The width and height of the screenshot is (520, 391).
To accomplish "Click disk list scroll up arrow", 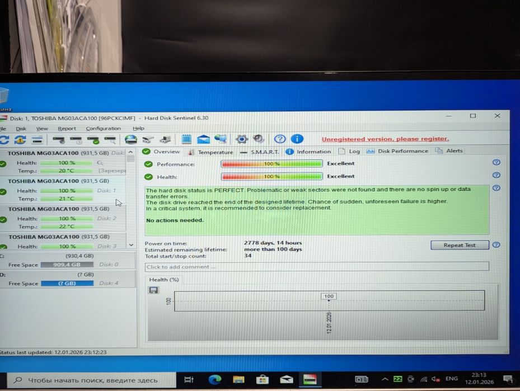I will [x=130, y=152].
